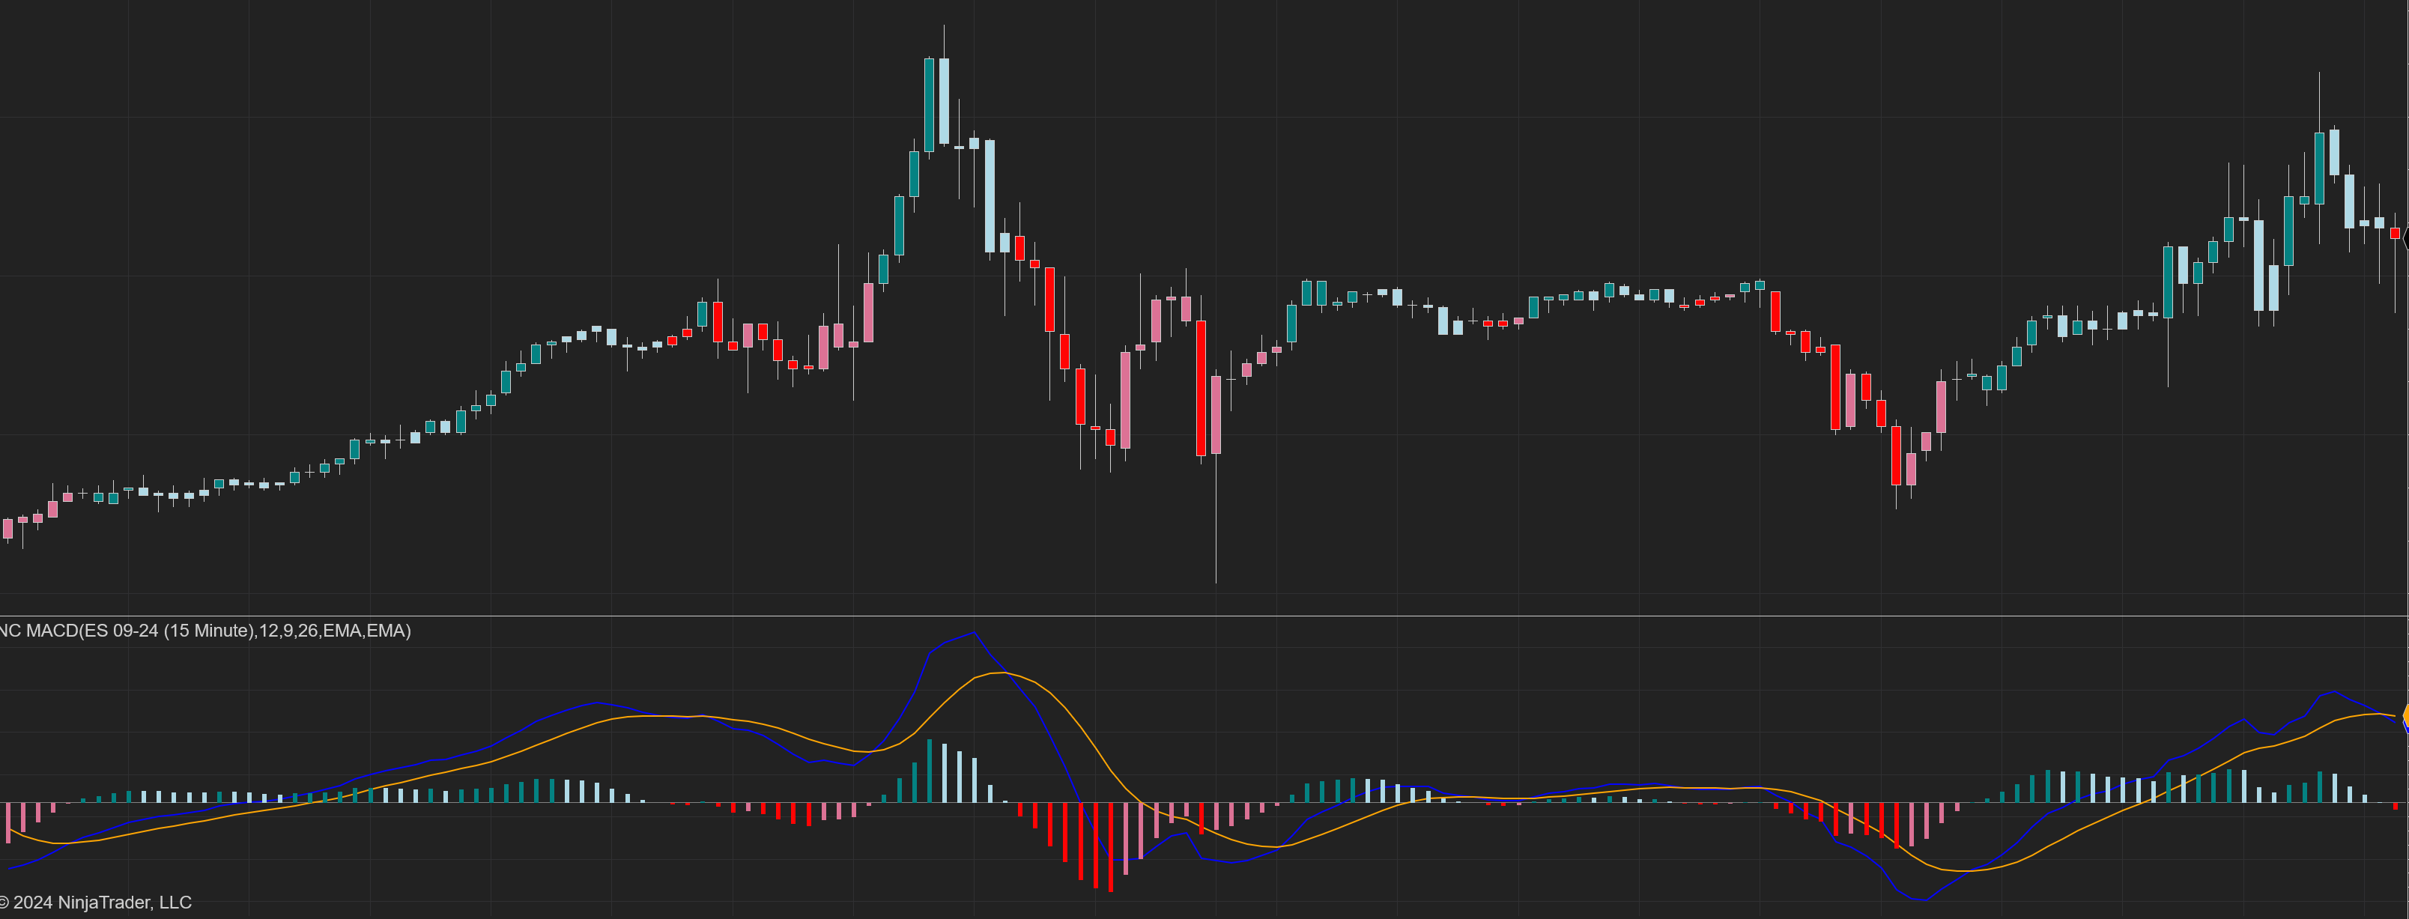
Task: Click the blue MACD line peak
Action: tap(974, 634)
